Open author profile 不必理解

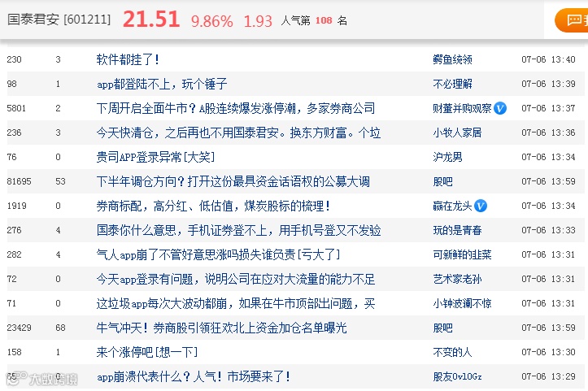pos(453,84)
